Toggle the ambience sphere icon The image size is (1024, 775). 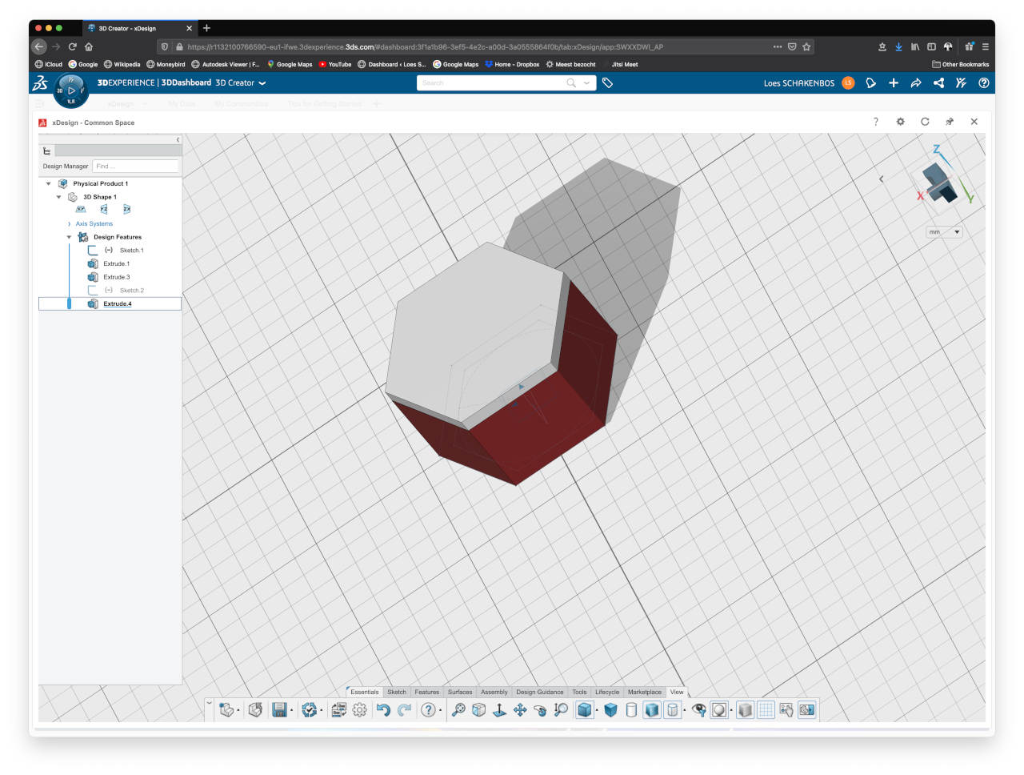719,710
